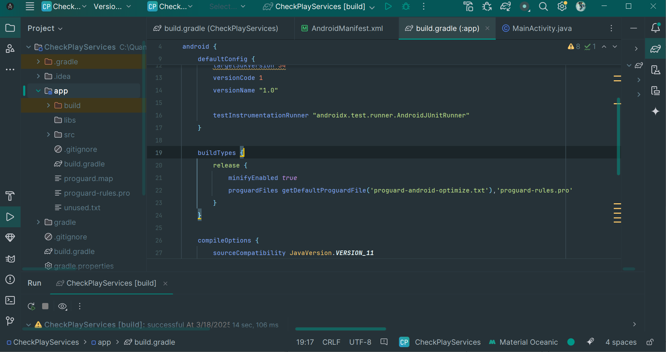
Task: Click the Debug bug icon in toolbar
Action: pyautogui.click(x=406, y=7)
